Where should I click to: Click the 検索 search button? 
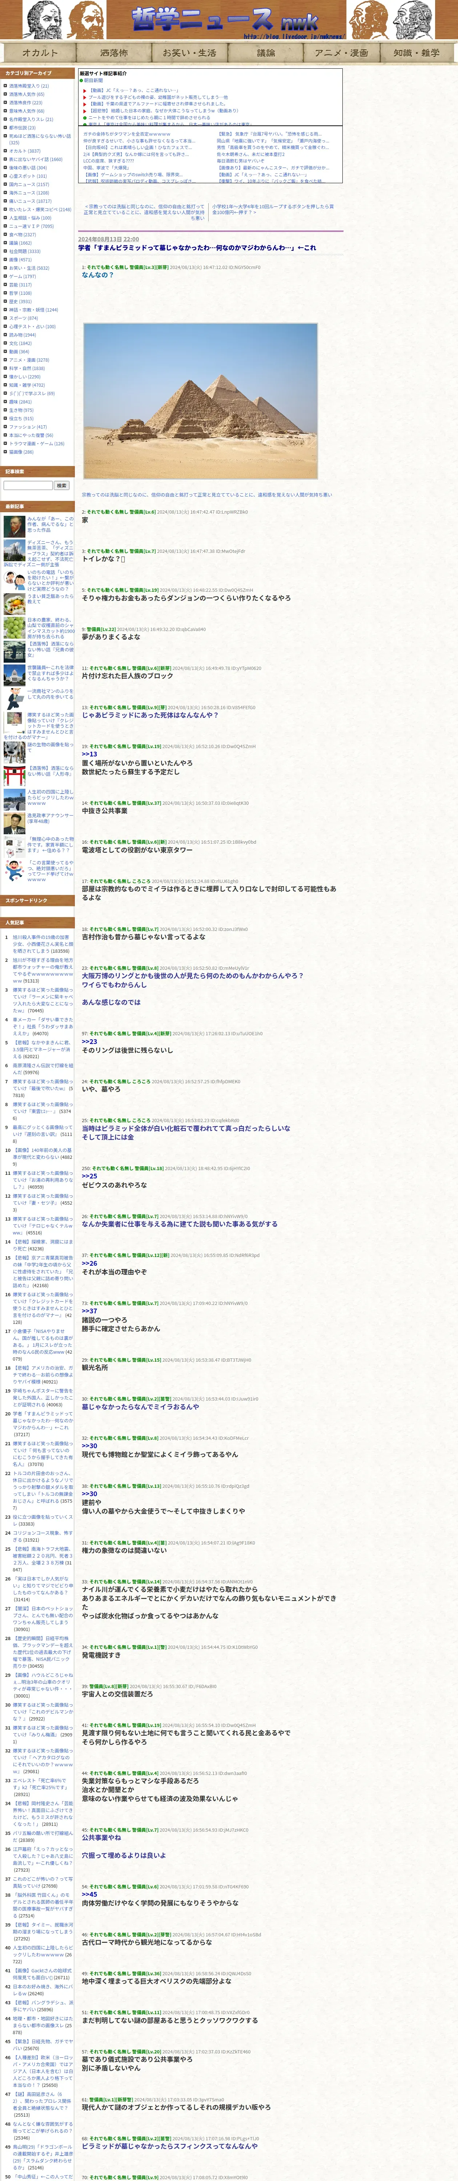[x=62, y=485]
